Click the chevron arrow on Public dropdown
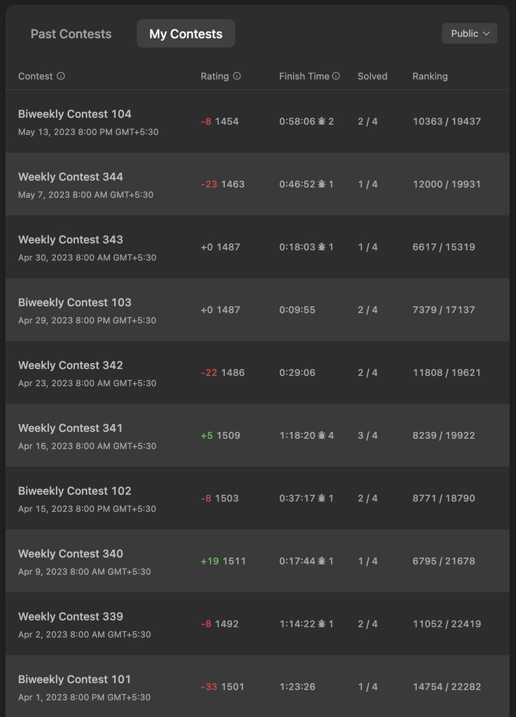The height and width of the screenshot is (717, 516). click(x=486, y=33)
